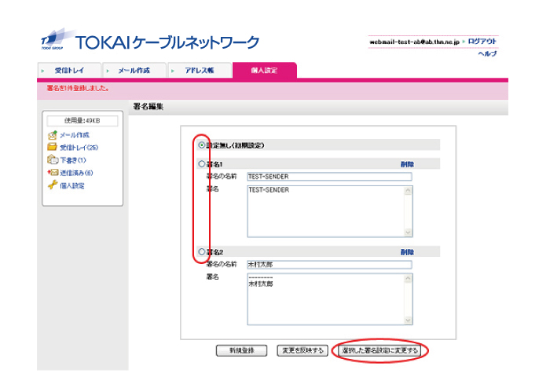Select the 署名1 radio button
Viewport: 550px width, 388px height.
(202, 163)
